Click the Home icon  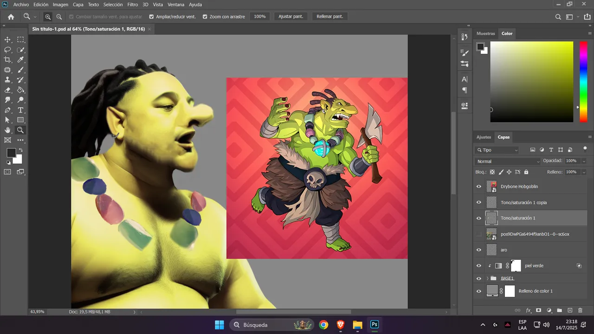pyautogui.click(x=11, y=17)
